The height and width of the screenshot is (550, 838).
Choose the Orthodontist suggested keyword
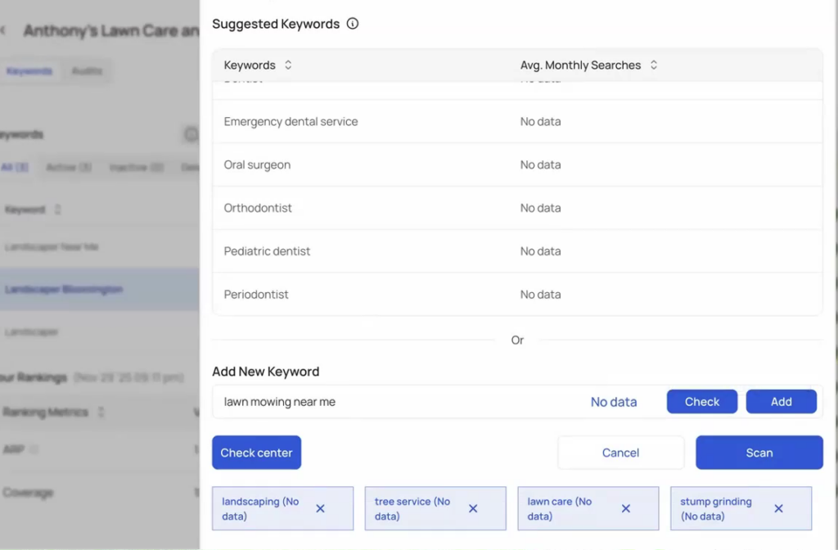258,208
